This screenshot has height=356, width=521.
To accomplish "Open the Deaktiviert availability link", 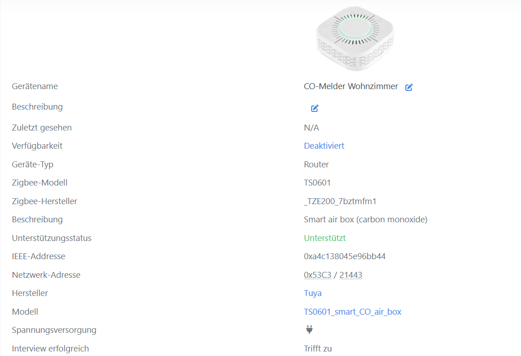I will click(x=324, y=146).
